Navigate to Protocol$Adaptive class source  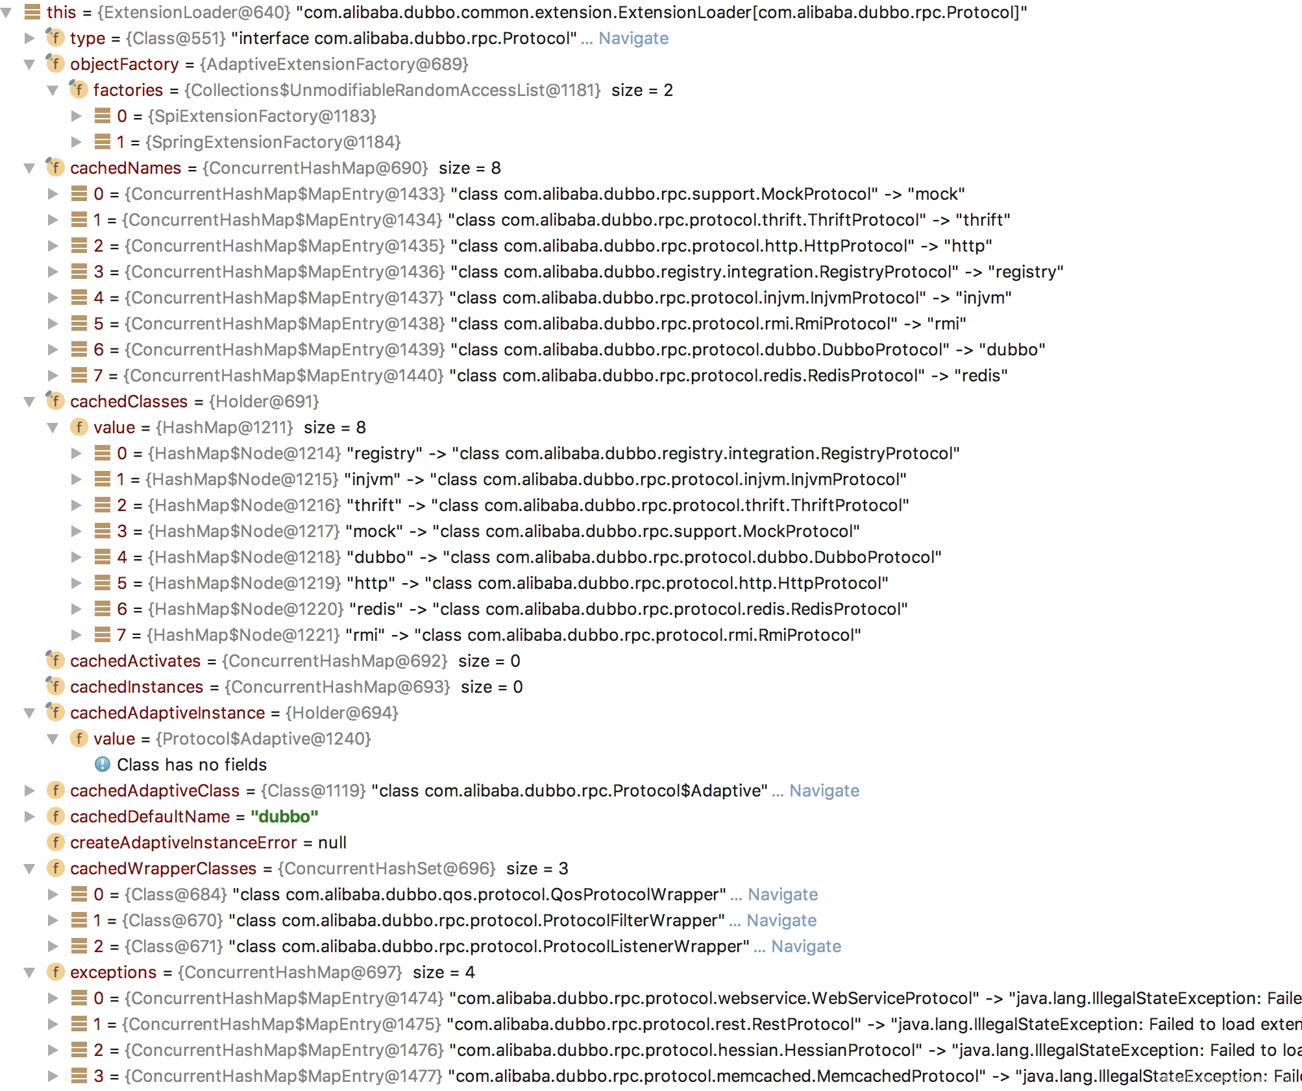coord(824,791)
